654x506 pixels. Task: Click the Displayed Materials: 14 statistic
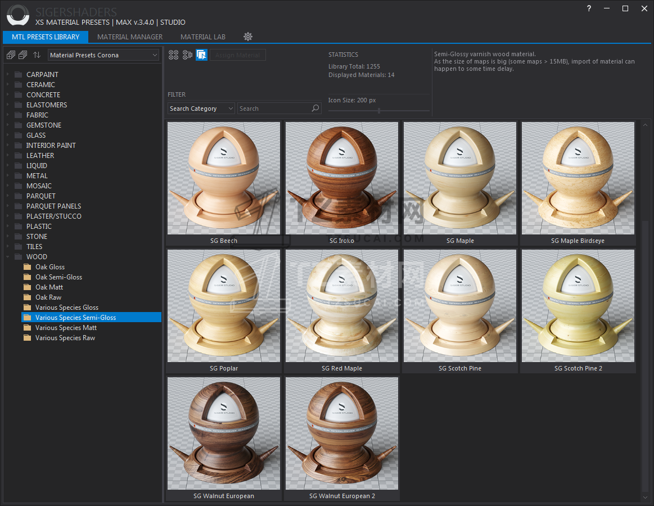tap(361, 75)
